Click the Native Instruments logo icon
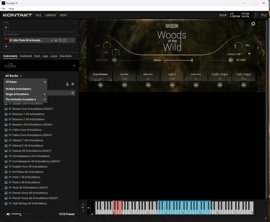The width and height of the screenshot is (270, 222). (264, 15)
